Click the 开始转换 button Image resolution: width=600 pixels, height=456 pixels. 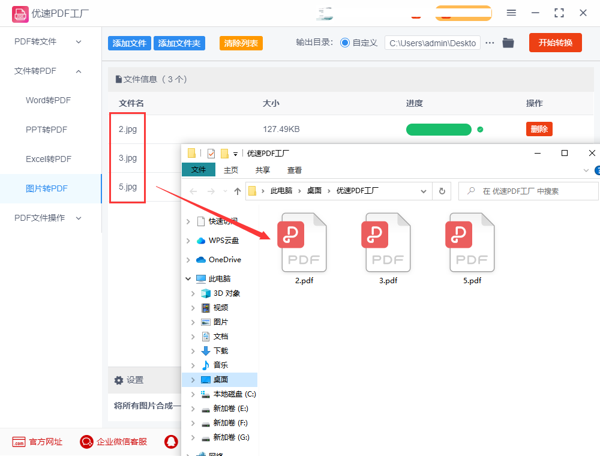[555, 43]
